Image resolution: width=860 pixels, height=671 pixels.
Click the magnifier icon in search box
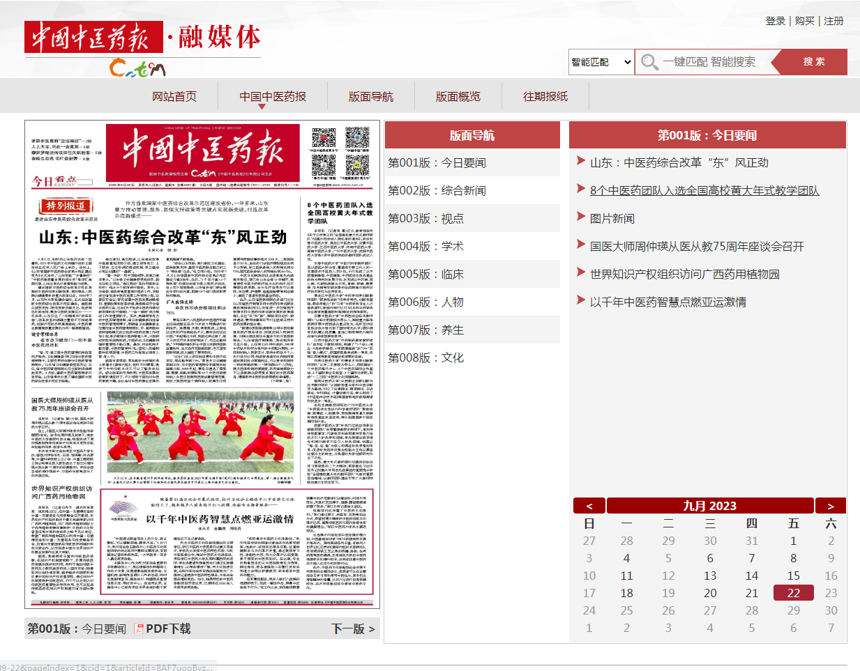tap(649, 62)
